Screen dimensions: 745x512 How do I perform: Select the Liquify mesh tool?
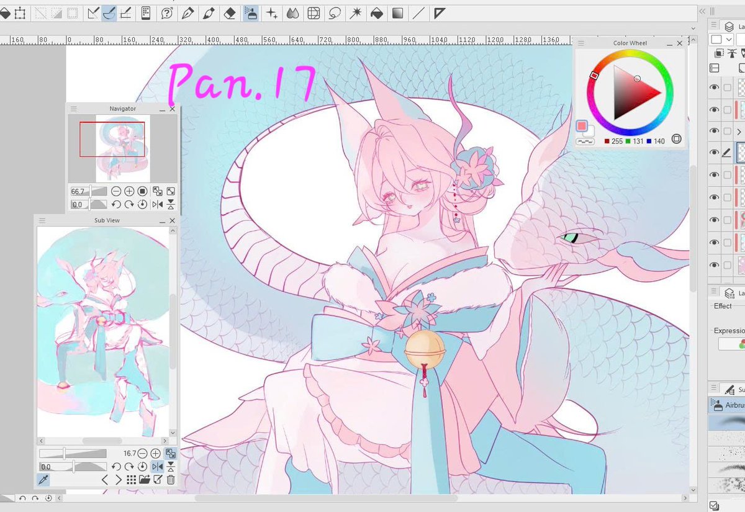pyautogui.click(x=314, y=13)
